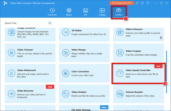Click 'Crop the redundant video footage' text
Image resolution: width=171 pixels, height=111 pixels.
point(141,55)
